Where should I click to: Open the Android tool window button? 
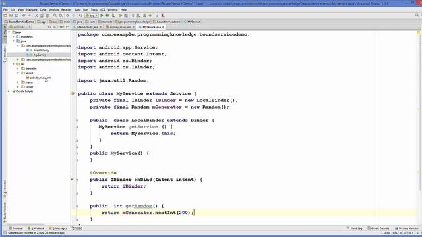pyautogui.click(x=36, y=228)
